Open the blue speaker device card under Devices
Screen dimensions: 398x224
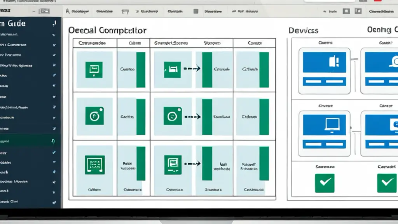click(x=325, y=71)
